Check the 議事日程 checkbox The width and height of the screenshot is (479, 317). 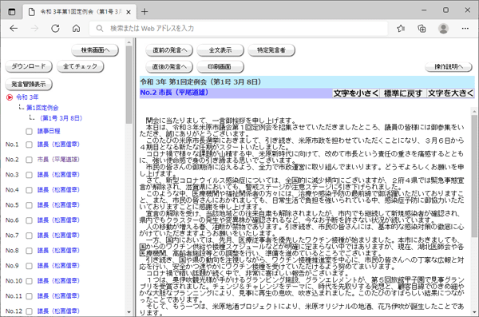(29, 132)
